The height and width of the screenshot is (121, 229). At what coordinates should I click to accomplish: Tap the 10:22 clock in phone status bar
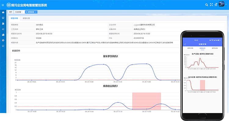tap(196, 40)
